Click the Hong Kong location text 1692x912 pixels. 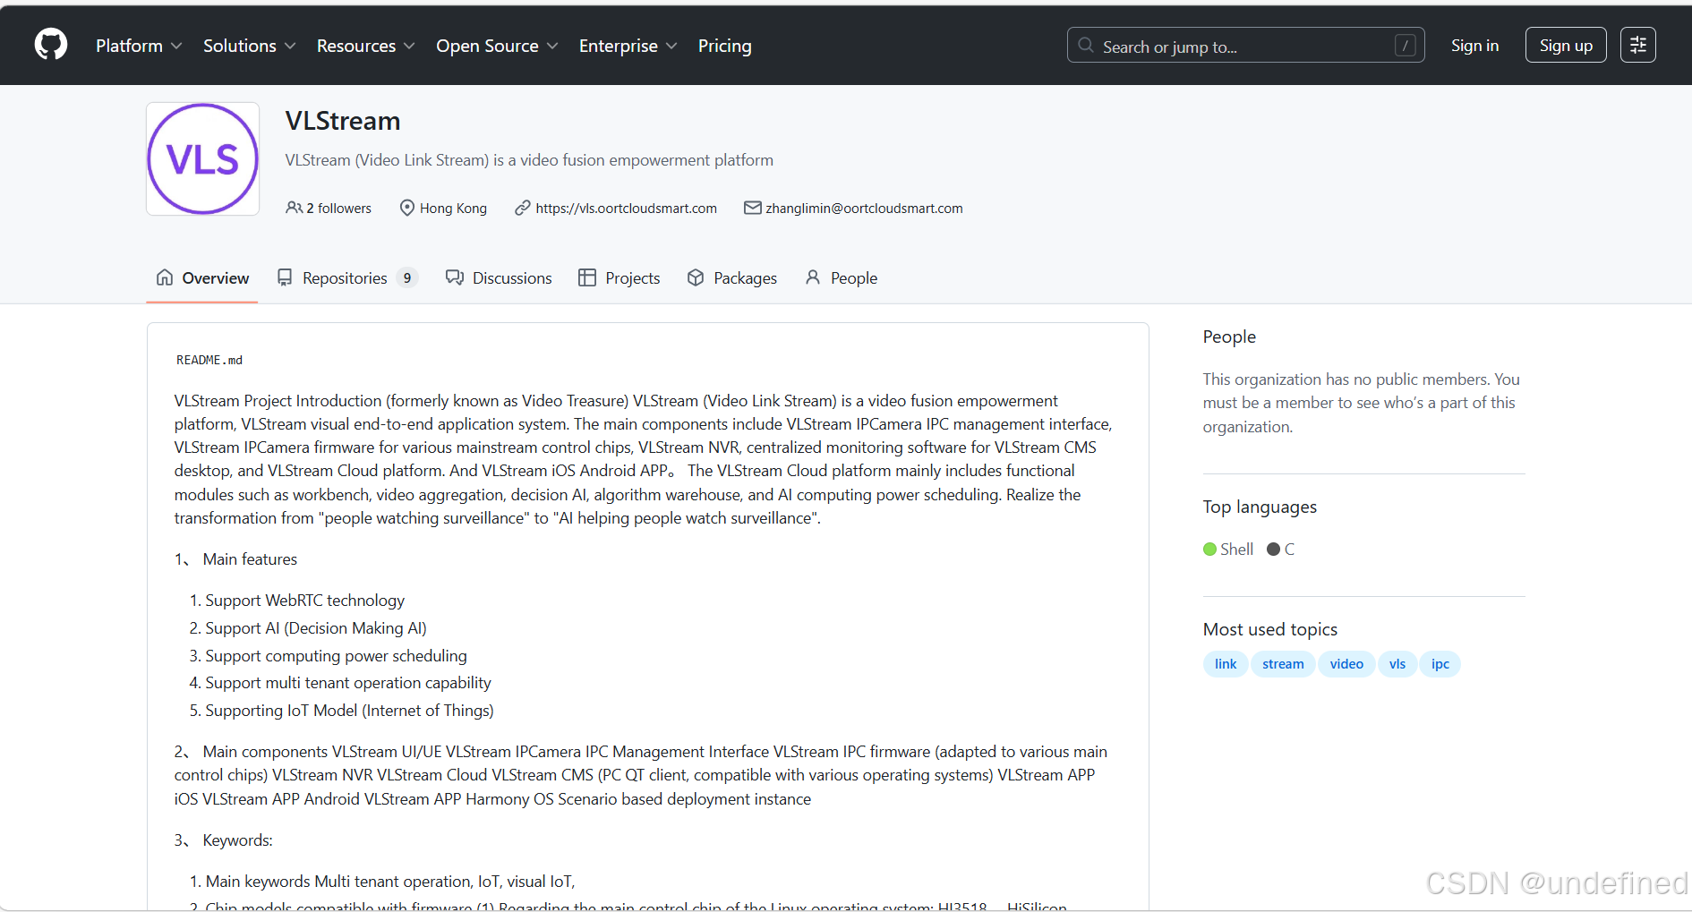click(x=453, y=208)
